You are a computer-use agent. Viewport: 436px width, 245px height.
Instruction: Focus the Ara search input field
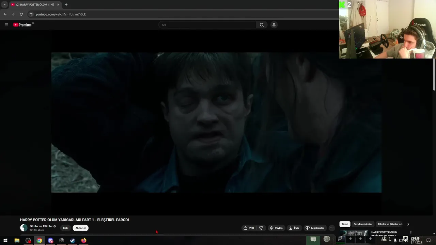pyautogui.click(x=207, y=25)
